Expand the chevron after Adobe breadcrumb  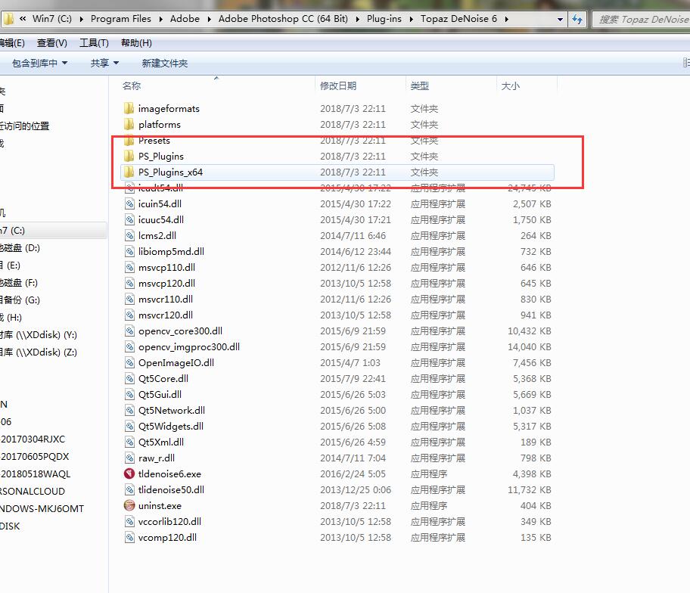point(209,19)
